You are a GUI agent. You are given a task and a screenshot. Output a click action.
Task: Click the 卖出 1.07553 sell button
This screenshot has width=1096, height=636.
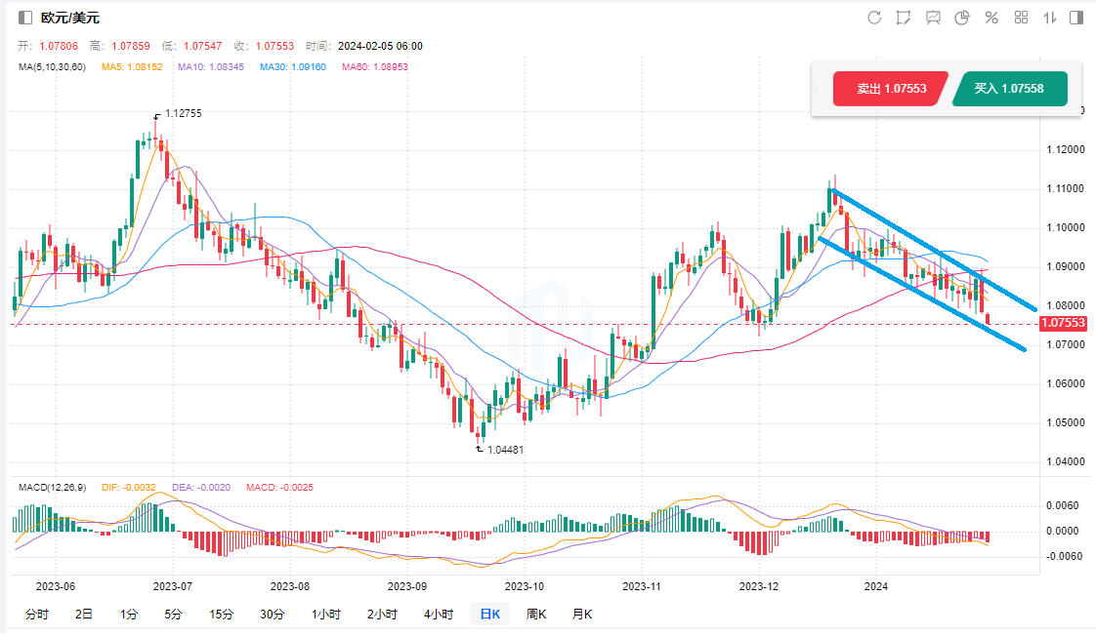coord(889,89)
